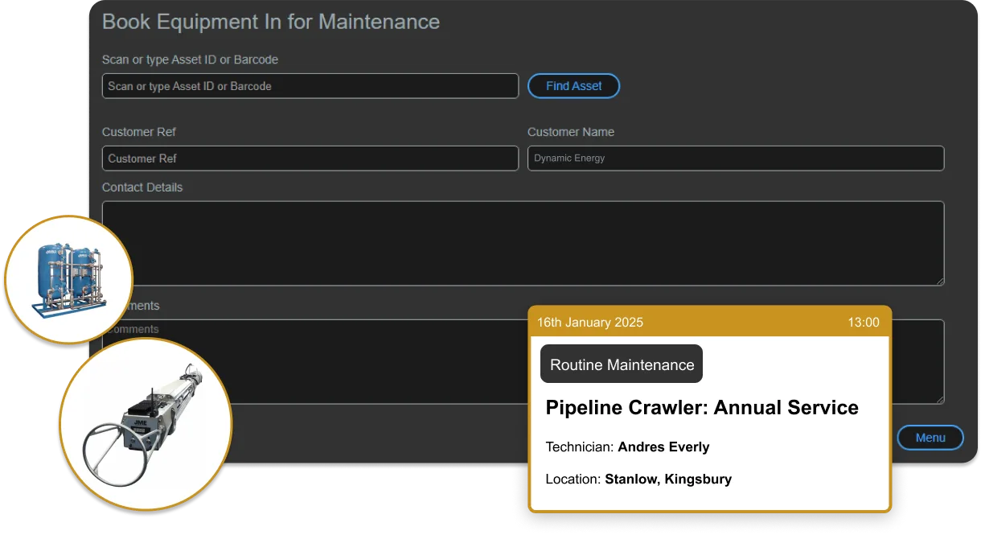Click the Contact Details label
This screenshot has width=981, height=535.
(x=142, y=187)
